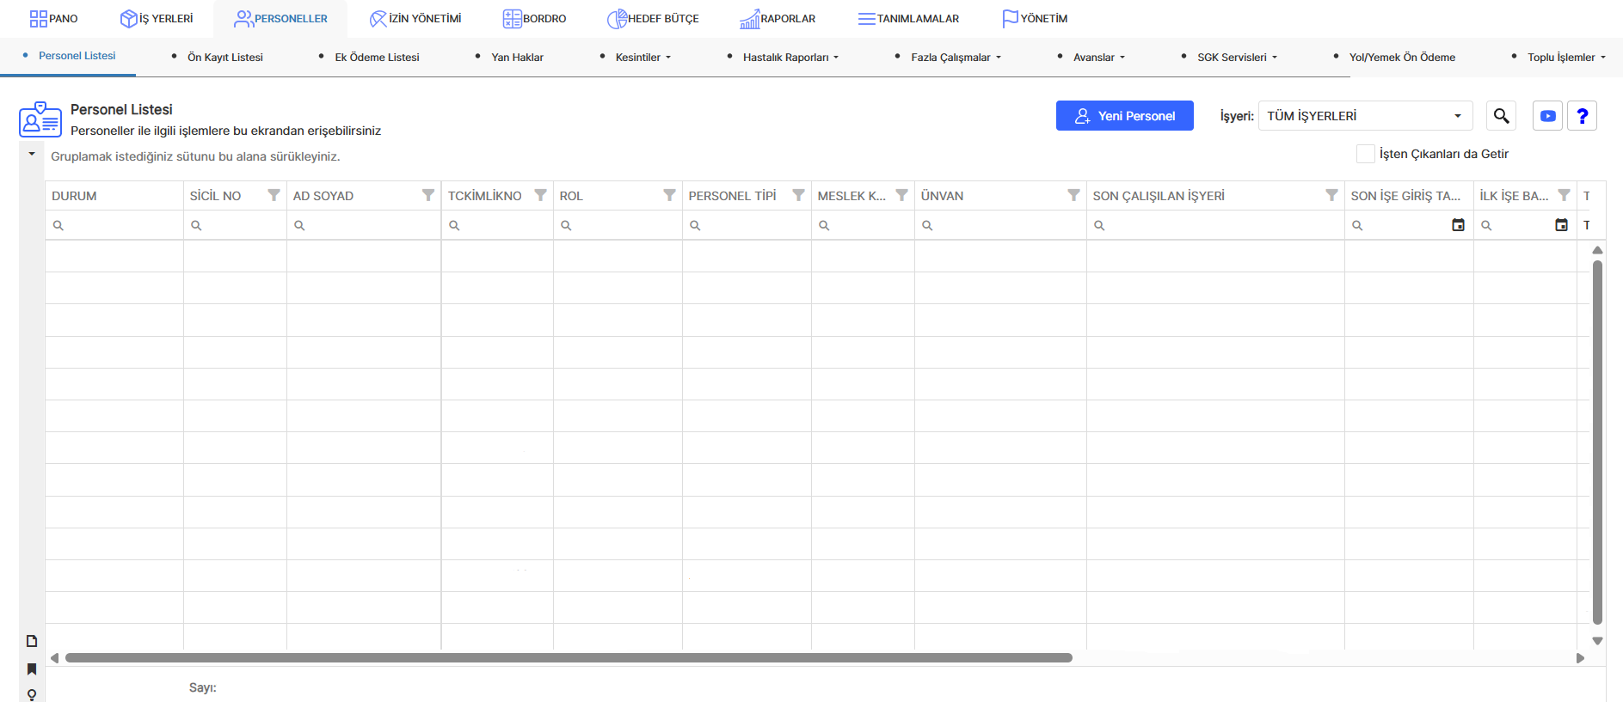
Task: Click the filter icon on SİCİL NO column
Action: click(274, 195)
